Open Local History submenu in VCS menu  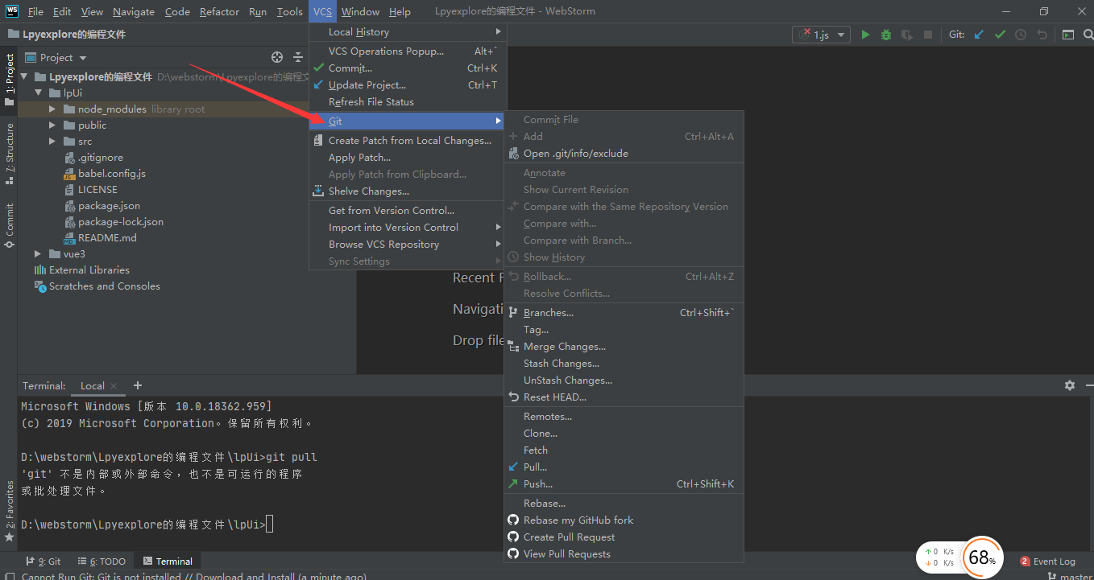(407, 32)
